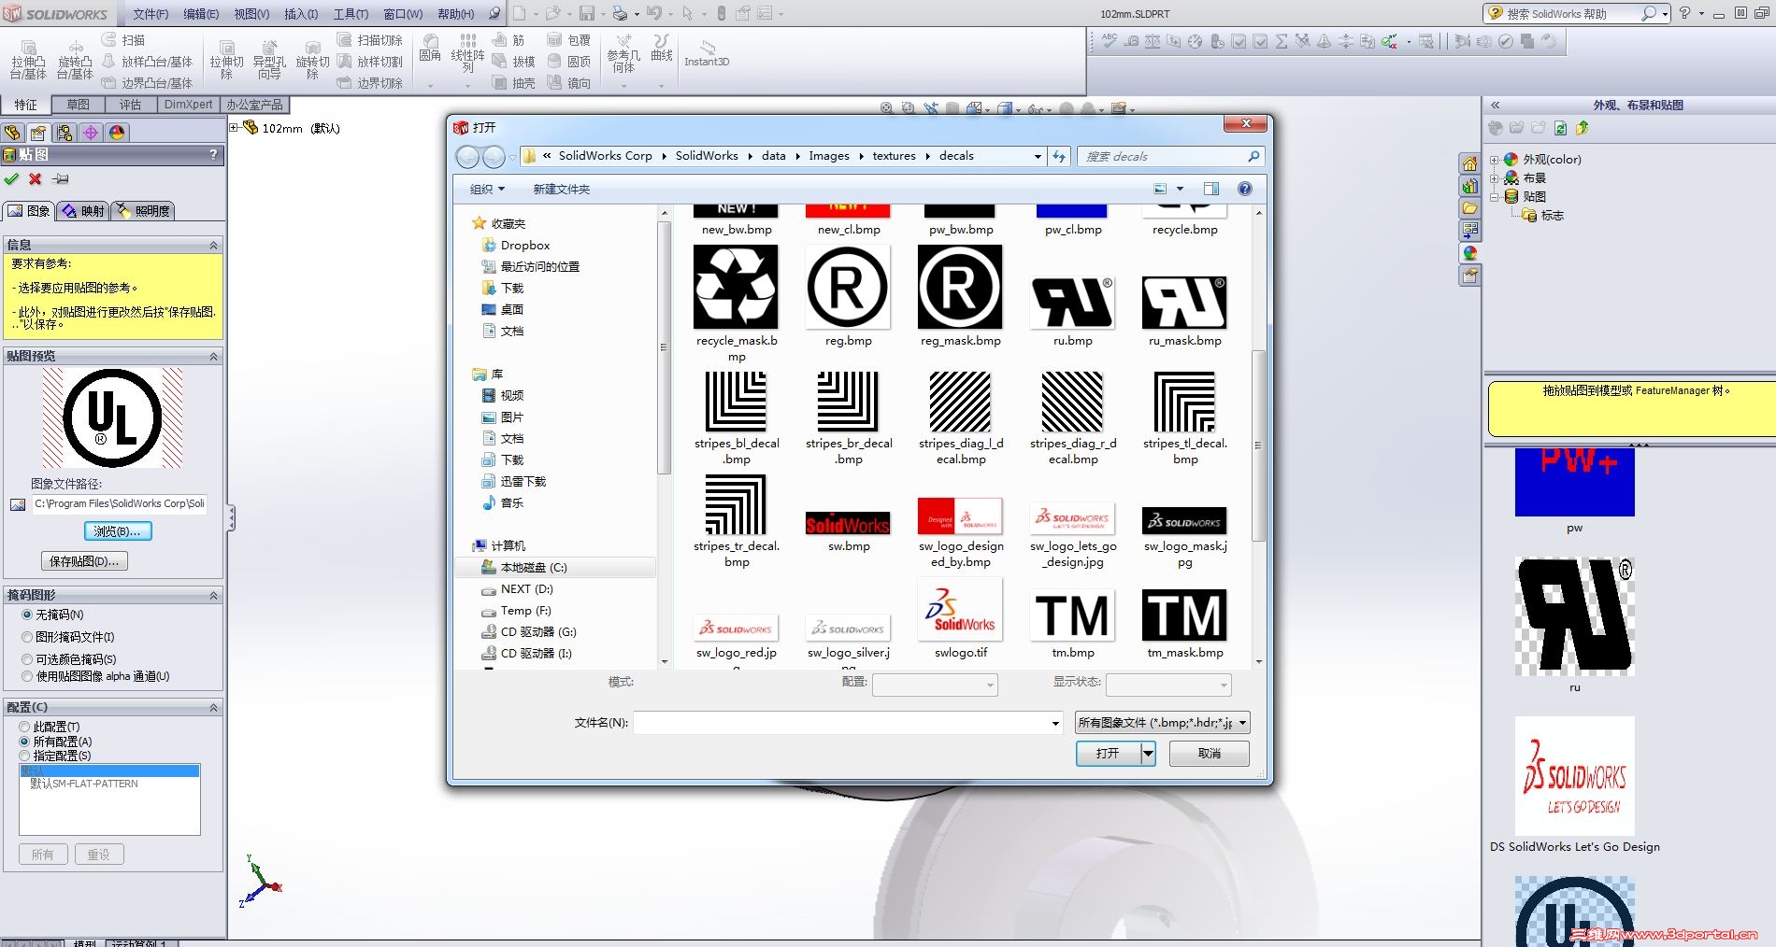The image size is (1776, 947).
Task: Select the 所有配置(A) radio button
Action: coord(25,742)
